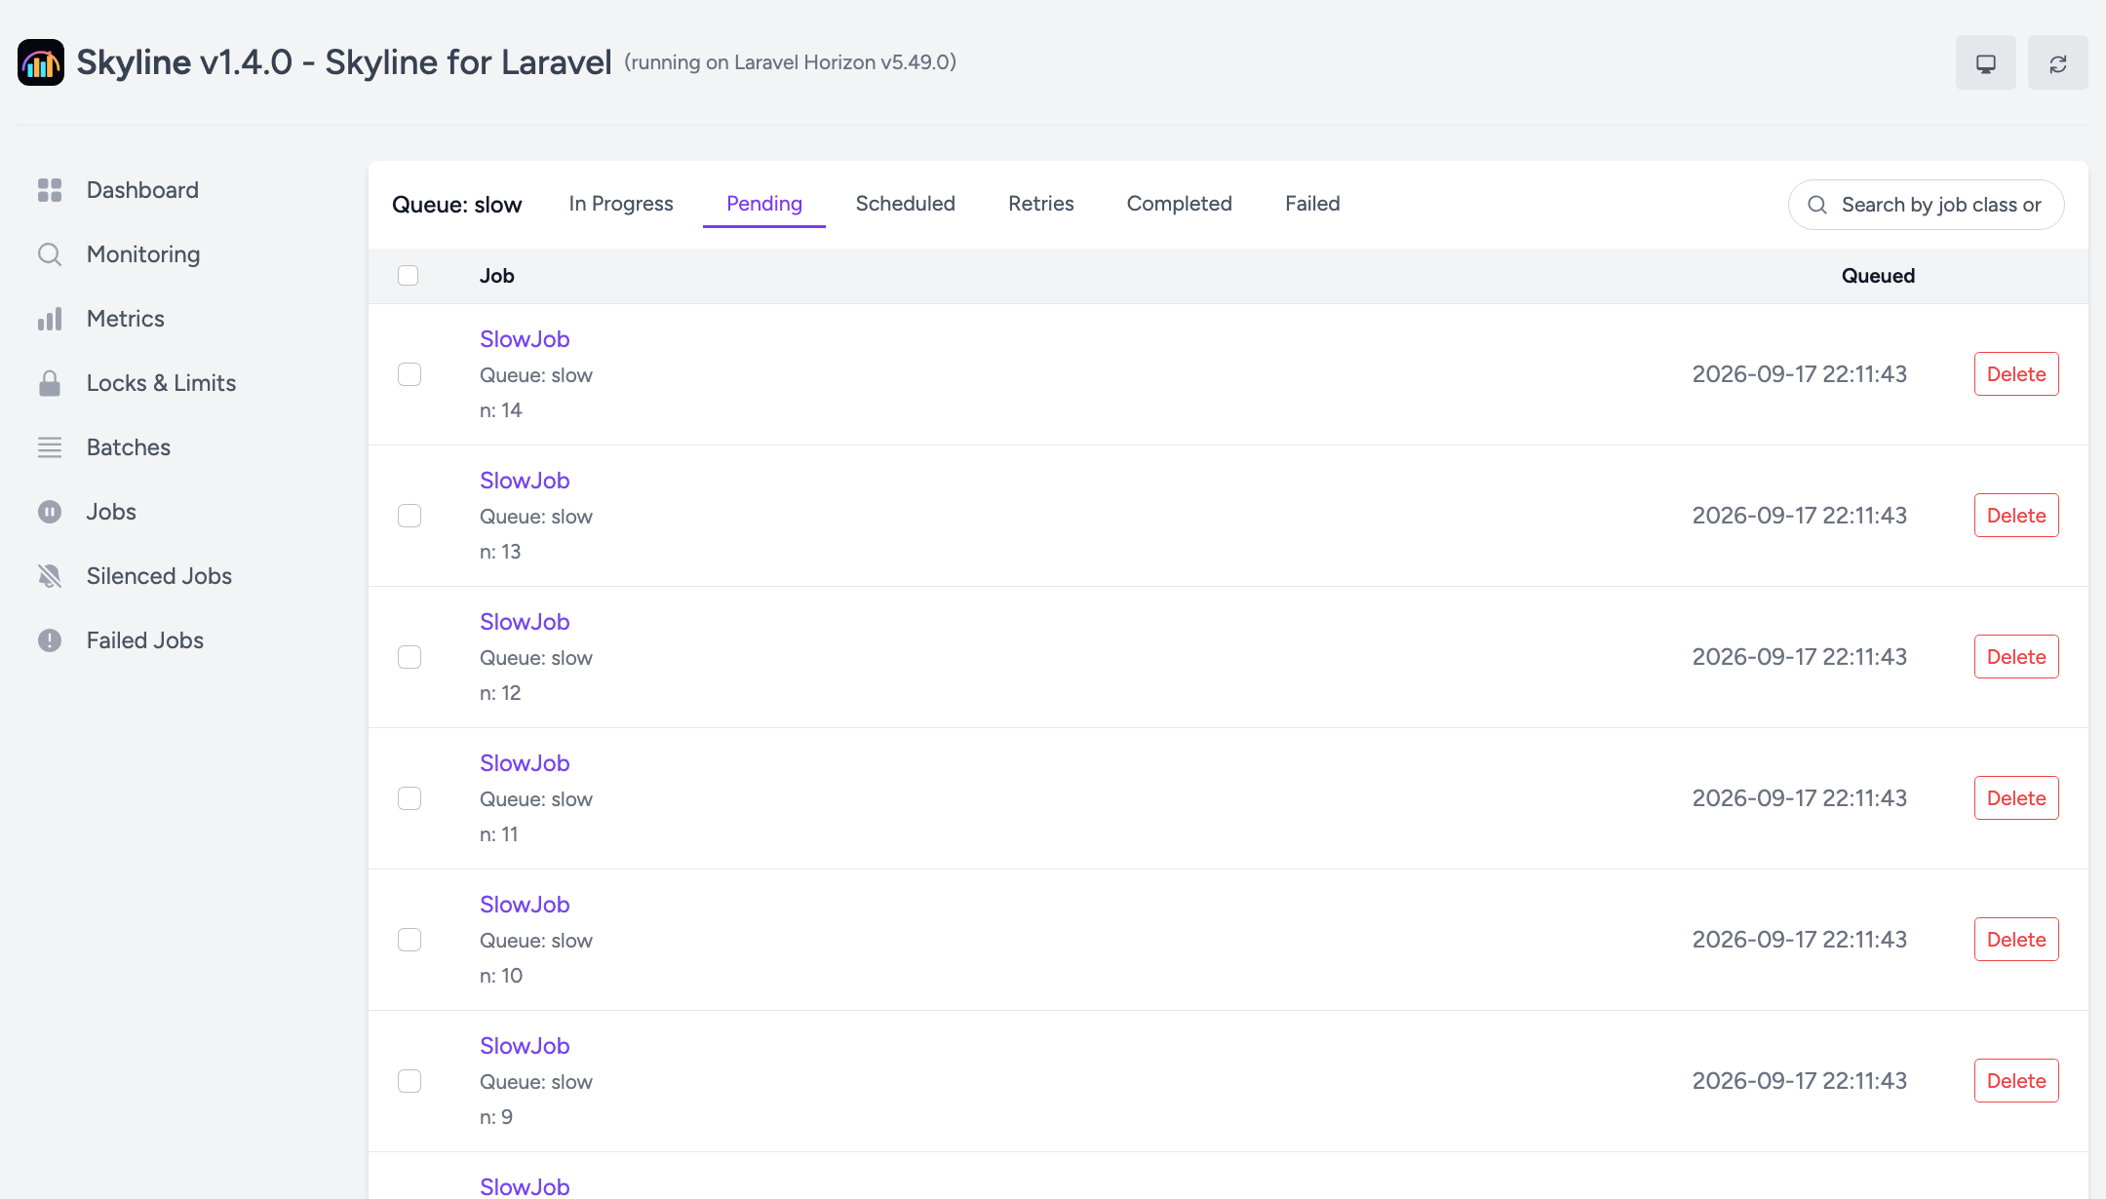
Task: Click the Metrics bar chart icon
Action: (50, 319)
